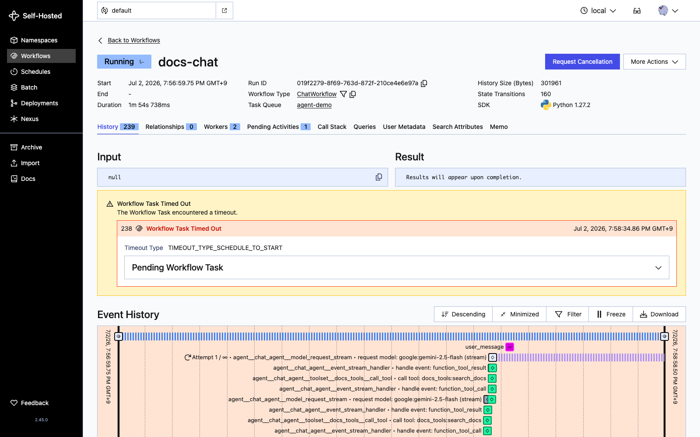Click the Attempt 1 retry icon
Viewport: 700px width, 437px height.
[x=188, y=357]
